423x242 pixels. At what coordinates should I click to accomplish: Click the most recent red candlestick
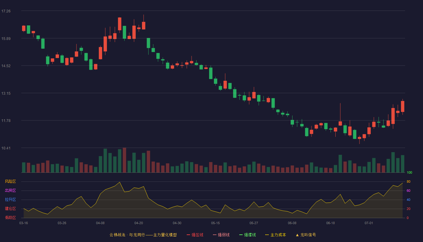(x=402, y=106)
